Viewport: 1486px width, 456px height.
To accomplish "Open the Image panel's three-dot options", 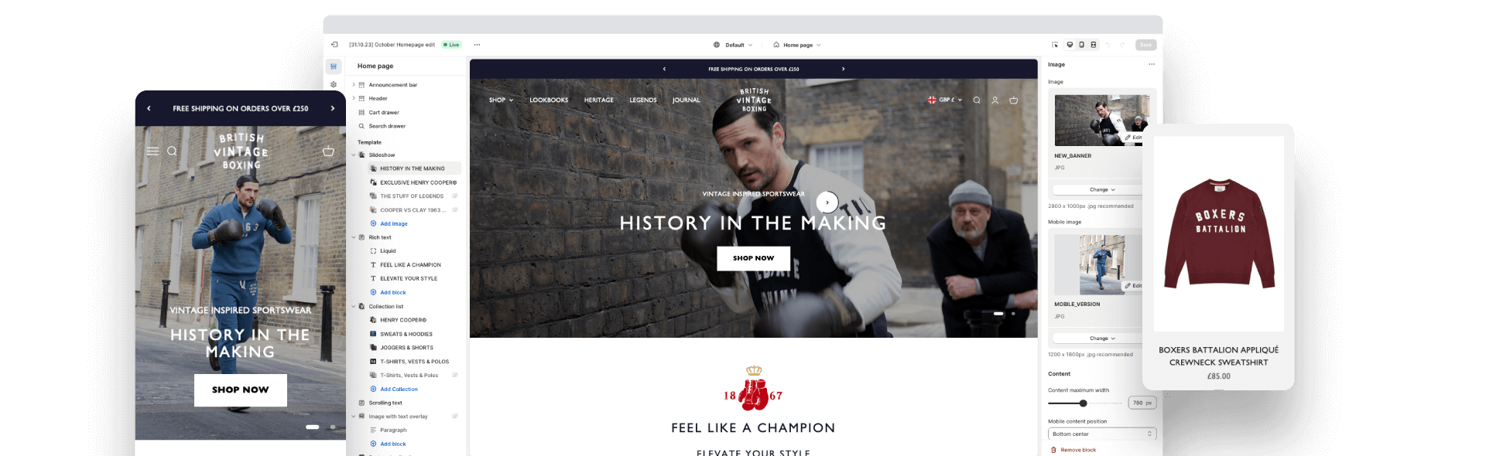I will click(x=1152, y=64).
